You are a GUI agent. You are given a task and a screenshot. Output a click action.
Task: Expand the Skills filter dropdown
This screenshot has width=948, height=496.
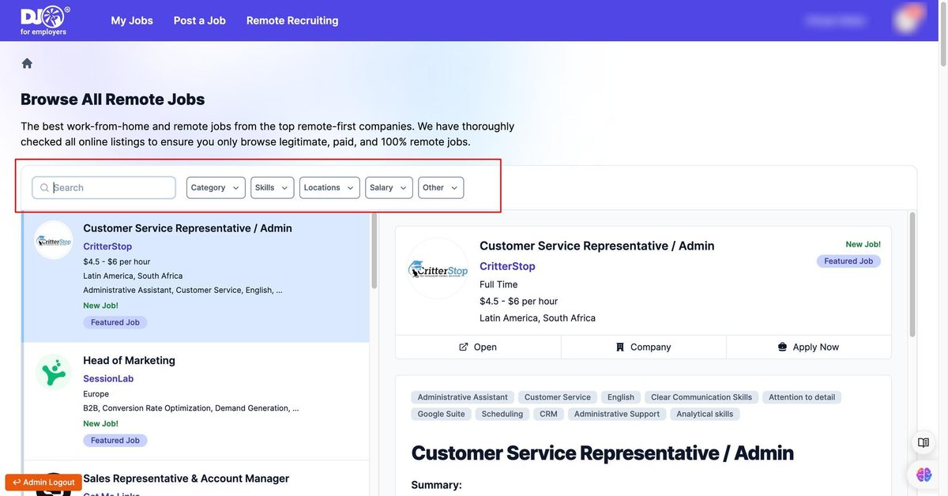[273, 188]
